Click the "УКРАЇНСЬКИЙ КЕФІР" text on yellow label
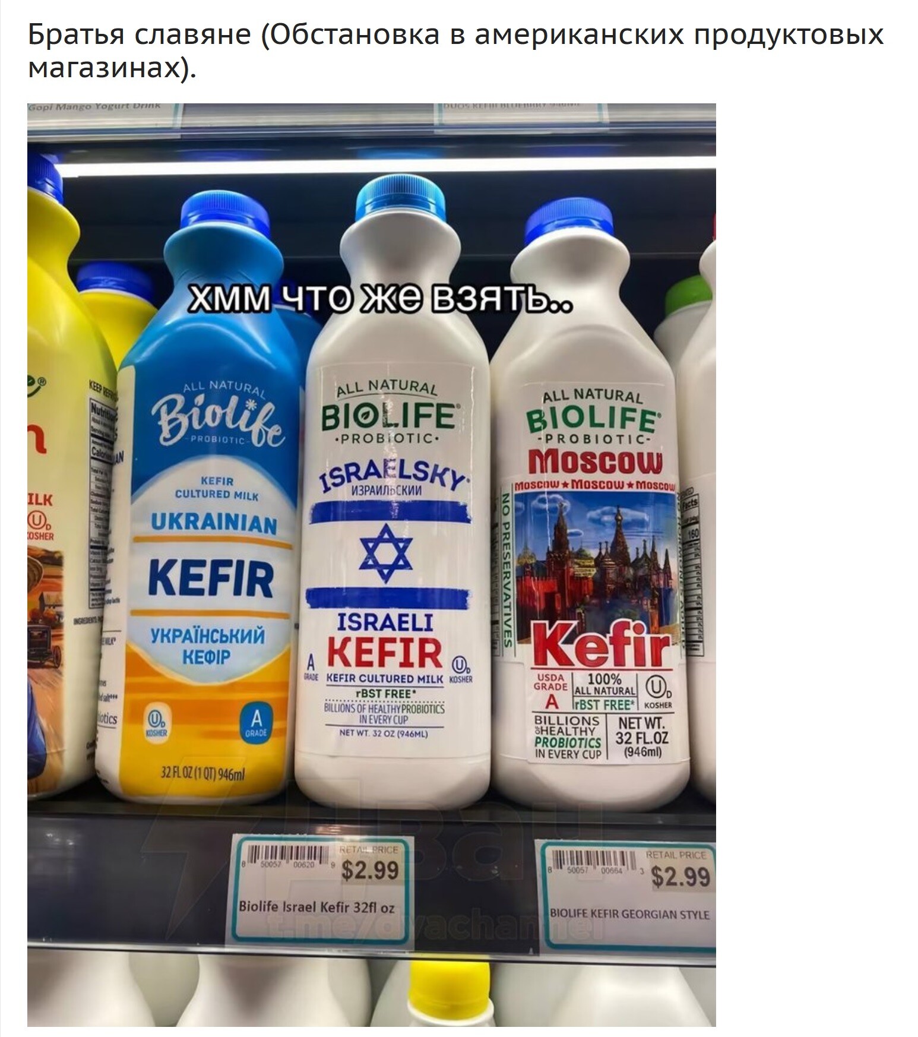Screen dimensions: 918x1037 tap(207, 646)
